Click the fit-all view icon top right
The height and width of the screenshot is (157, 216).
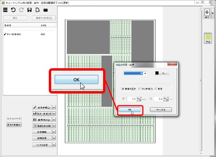(x=207, y=13)
